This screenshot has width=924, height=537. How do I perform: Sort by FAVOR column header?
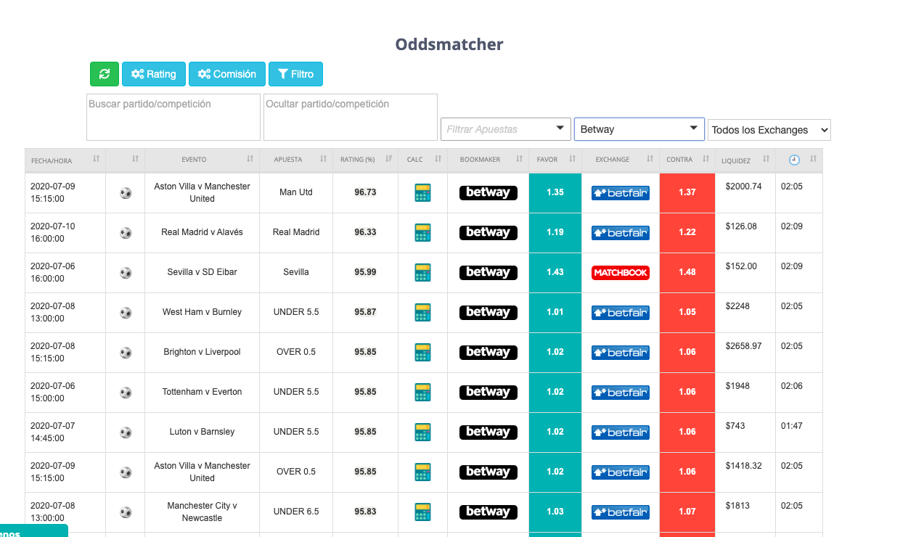pyautogui.click(x=555, y=160)
